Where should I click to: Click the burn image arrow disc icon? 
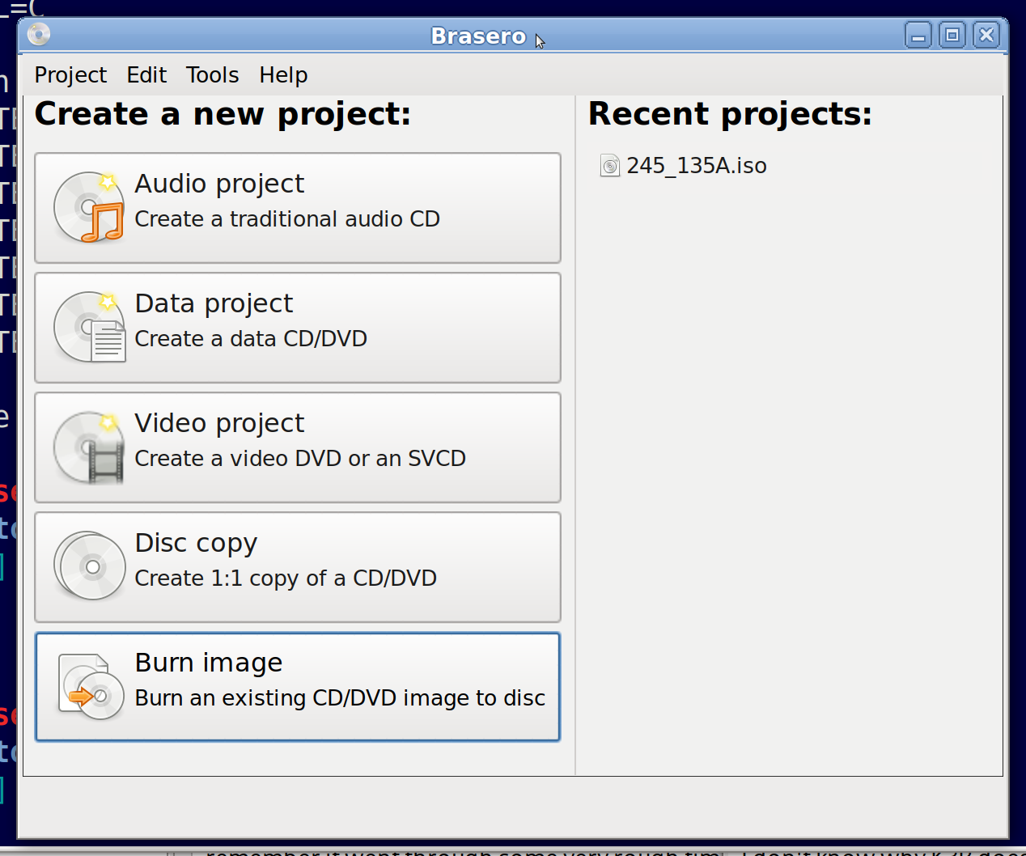[x=91, y=687]
